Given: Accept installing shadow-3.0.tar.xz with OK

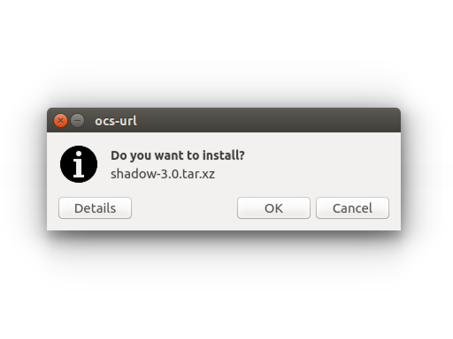Looking at the screenshot, I should (273, 208).
